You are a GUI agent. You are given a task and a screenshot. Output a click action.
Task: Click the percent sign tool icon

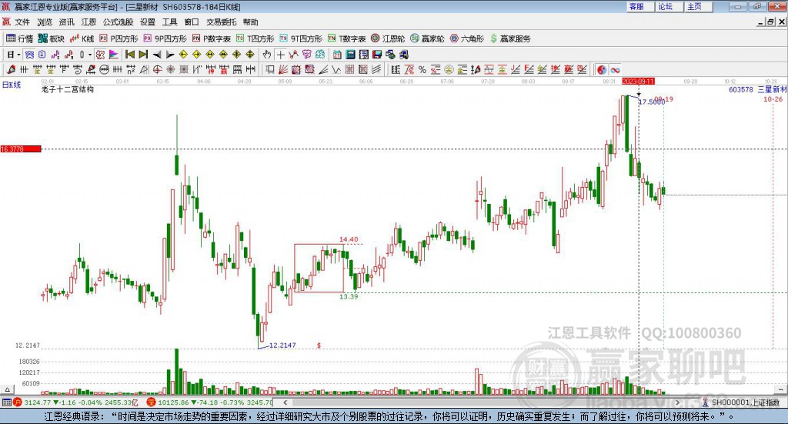click(422, 69)
